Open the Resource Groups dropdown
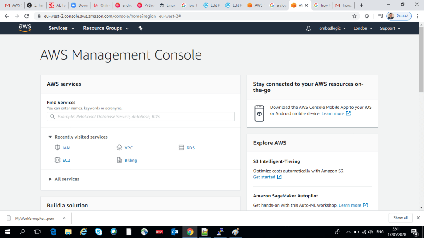The height and width of the screenshot is (238, 424). (106, 28)
